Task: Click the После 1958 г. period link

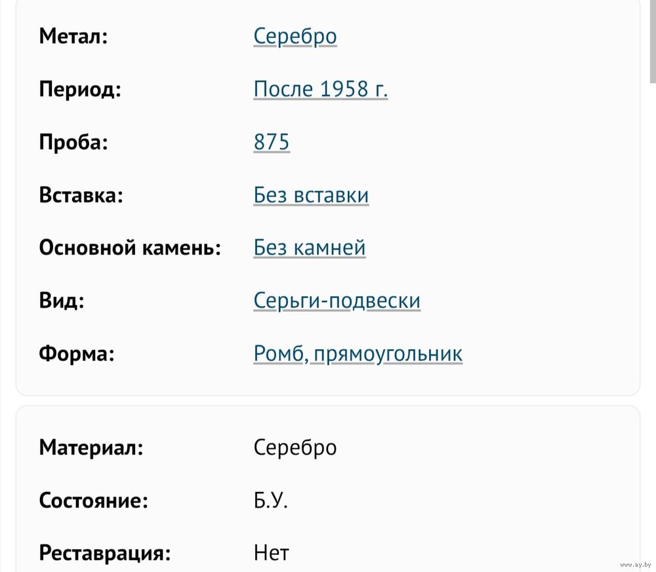Action: pos(320,89)
